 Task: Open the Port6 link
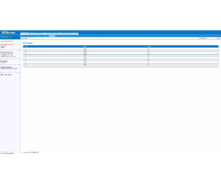[x=85, y=60]
